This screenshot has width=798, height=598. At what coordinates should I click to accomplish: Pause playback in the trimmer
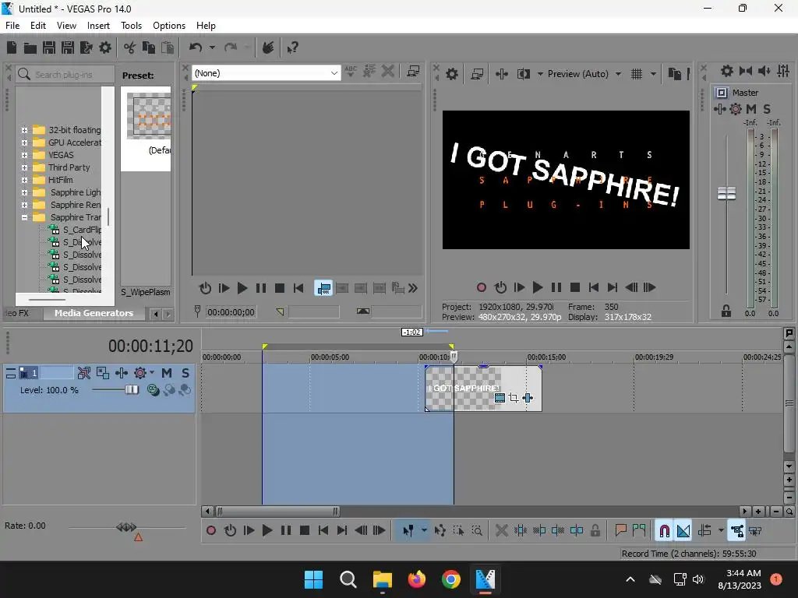pos(260,288)
